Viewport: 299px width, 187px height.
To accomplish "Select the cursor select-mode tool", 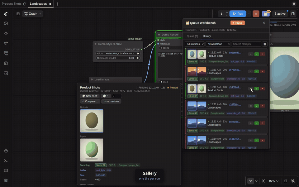I will 250,181.
